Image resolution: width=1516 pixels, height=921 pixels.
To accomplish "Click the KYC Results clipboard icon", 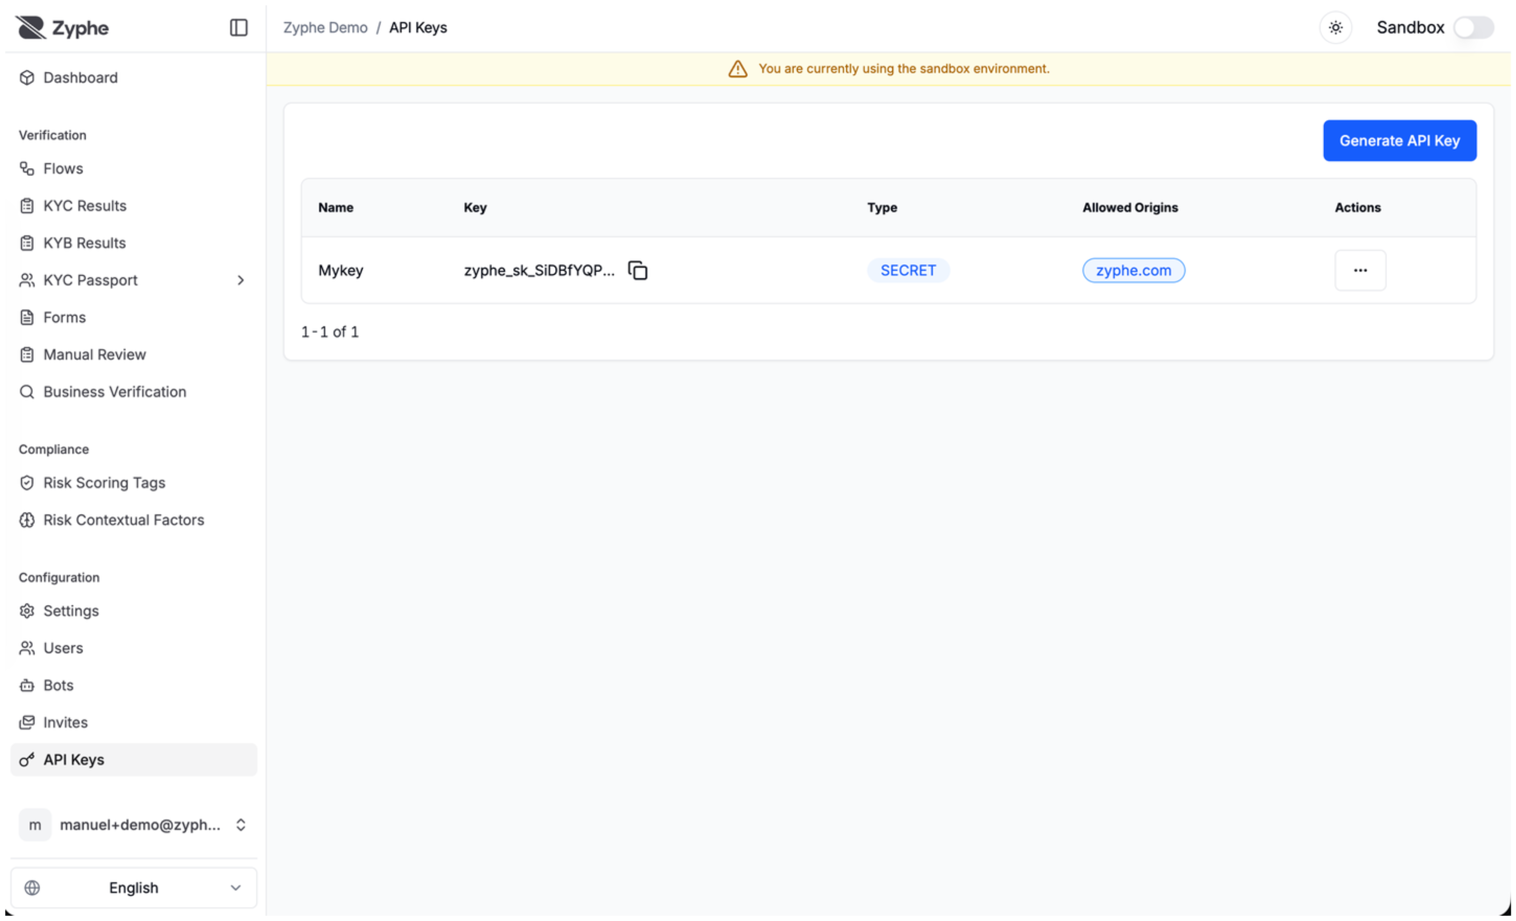I will pos(26,206).
